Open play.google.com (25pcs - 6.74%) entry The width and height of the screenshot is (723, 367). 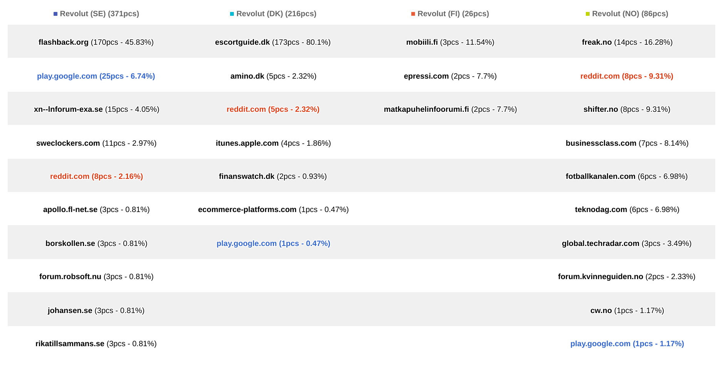click(x=96, y=76)
